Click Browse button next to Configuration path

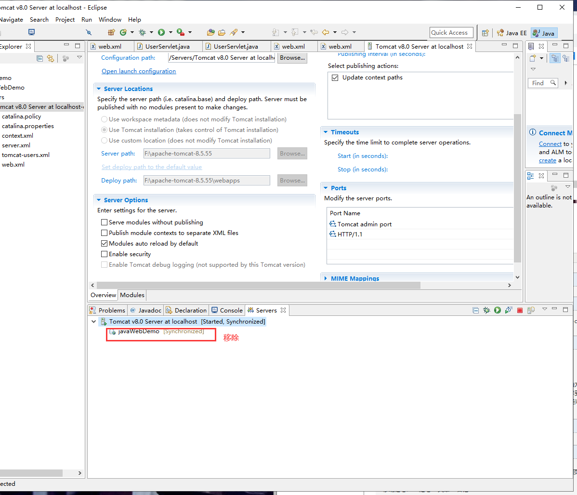click(x=292, y=58)
